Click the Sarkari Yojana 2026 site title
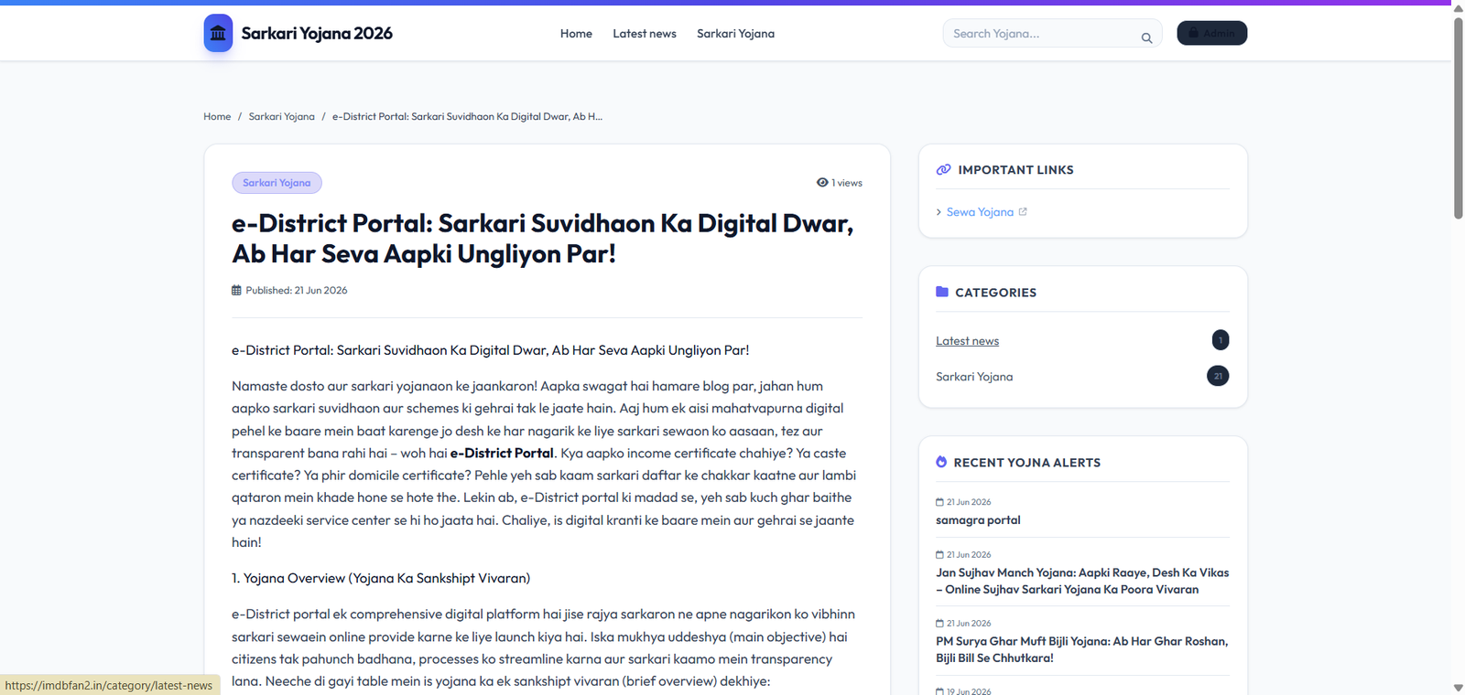 click(317, 34)
